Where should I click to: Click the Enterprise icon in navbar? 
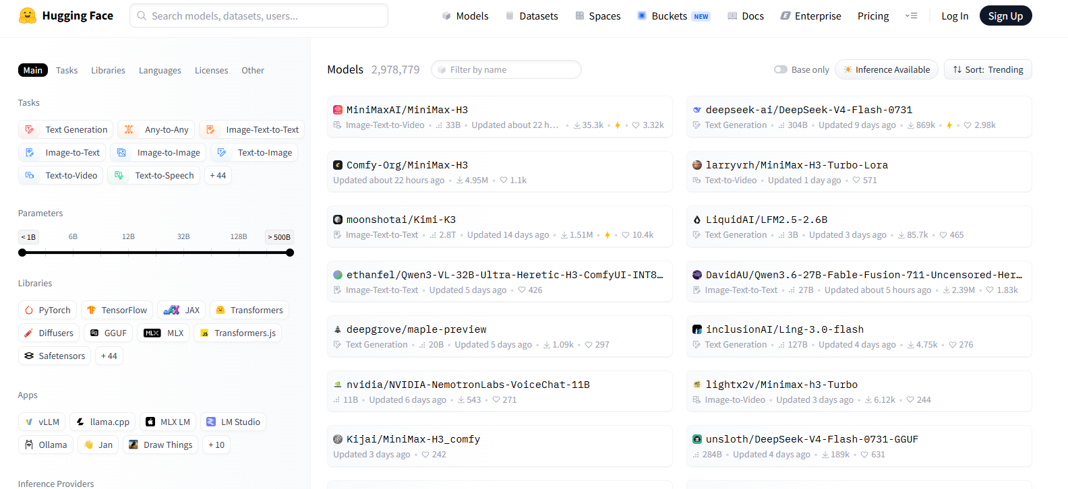tap(785, 15)
